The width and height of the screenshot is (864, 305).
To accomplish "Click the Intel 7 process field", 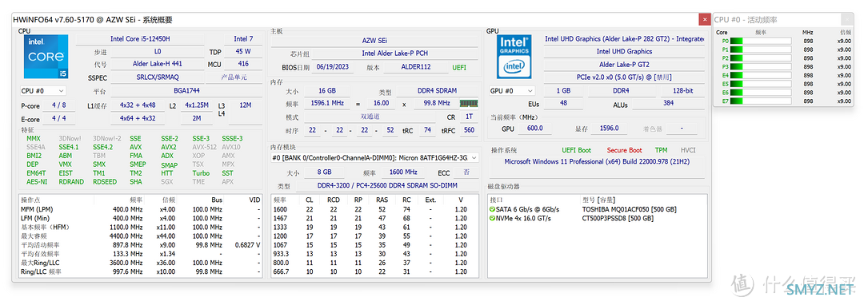I will pyautogui.click(x=243, y=38).
